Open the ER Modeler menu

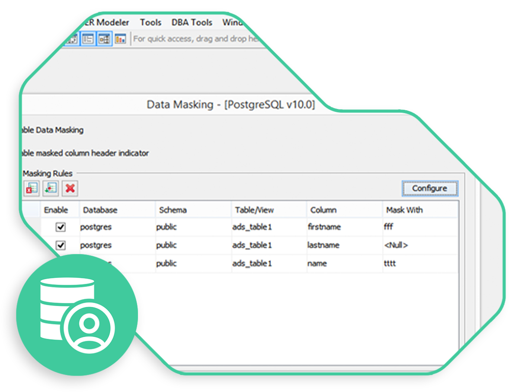point(106,22)
